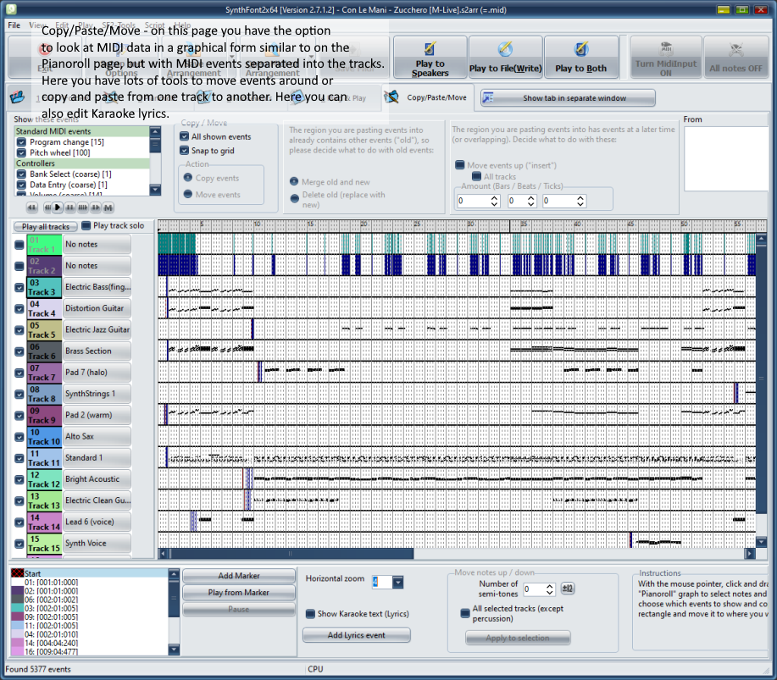Click the play transport button
The image size is (777, 680).
(x=58, y=207)
